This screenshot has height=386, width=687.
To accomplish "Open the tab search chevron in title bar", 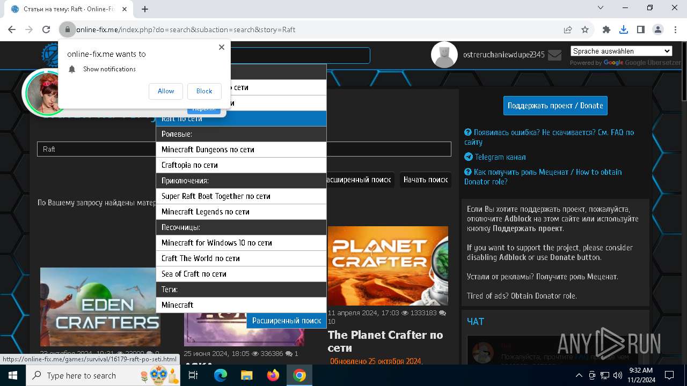I will pyautogui.click(x=601, y=8).
